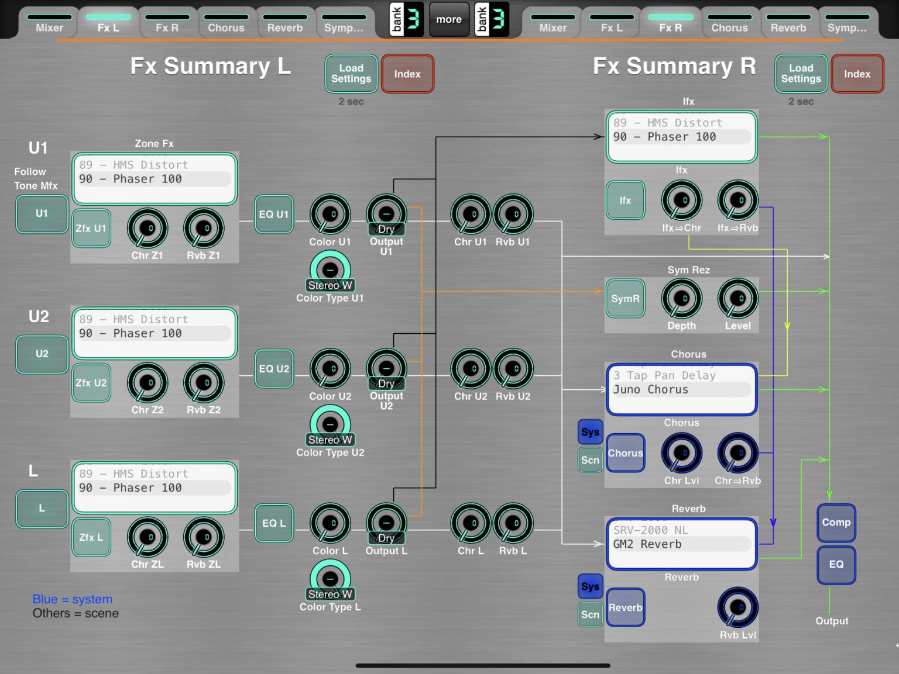
Task: Select Sys mode beside the Chorus button
Action: click(x=590, y=432)
